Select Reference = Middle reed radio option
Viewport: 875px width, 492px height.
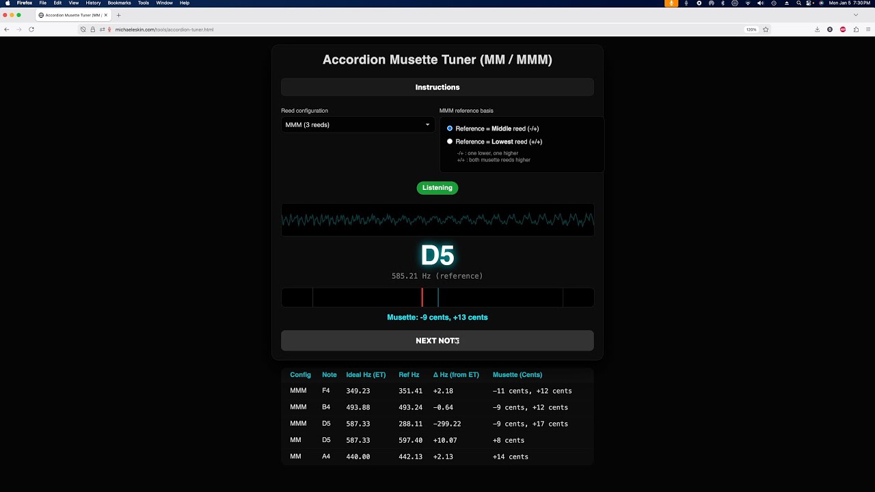tap(450, 128)
